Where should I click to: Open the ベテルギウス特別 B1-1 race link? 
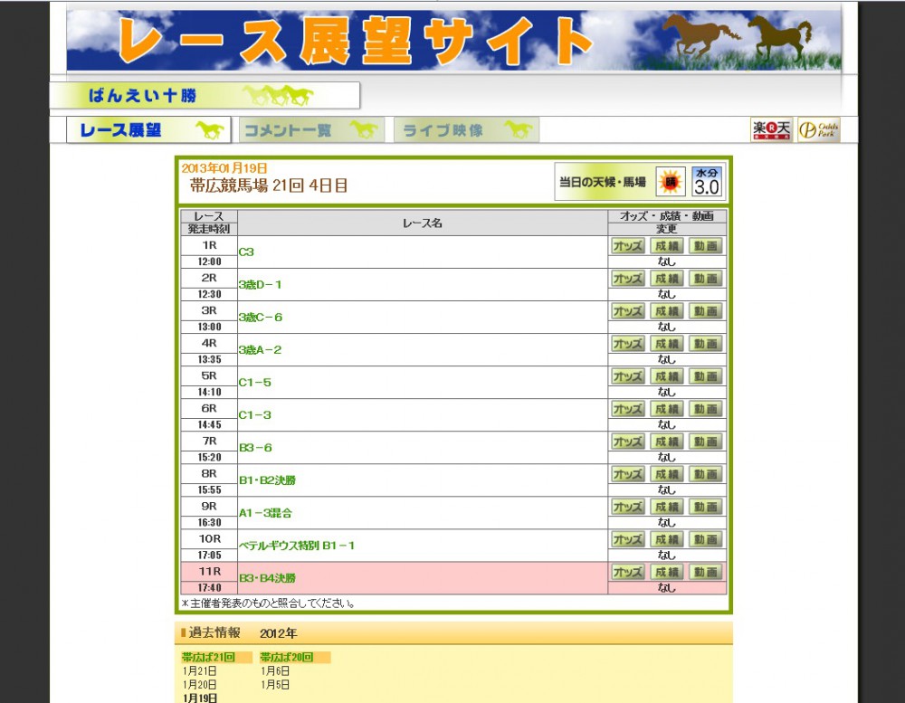[297, 546]
